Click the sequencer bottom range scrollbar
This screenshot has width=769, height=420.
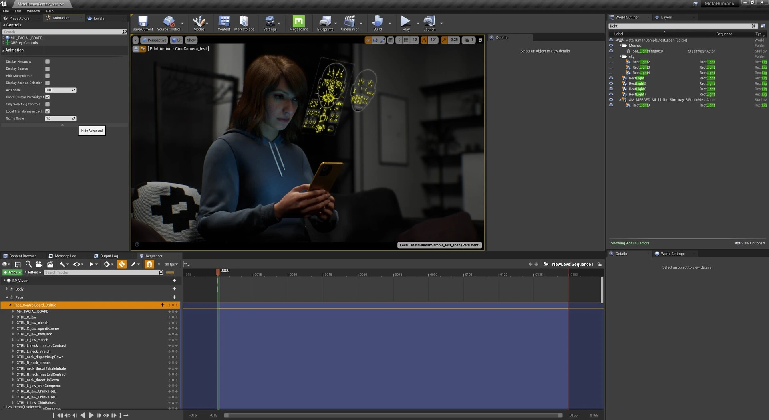coord(393,415)
